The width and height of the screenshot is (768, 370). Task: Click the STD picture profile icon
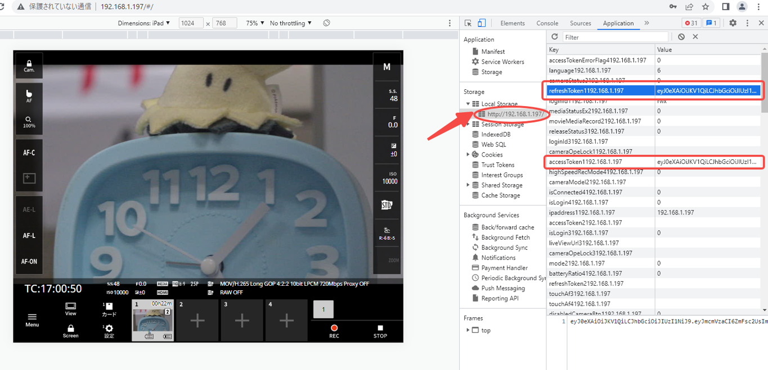tap(387, 205)
